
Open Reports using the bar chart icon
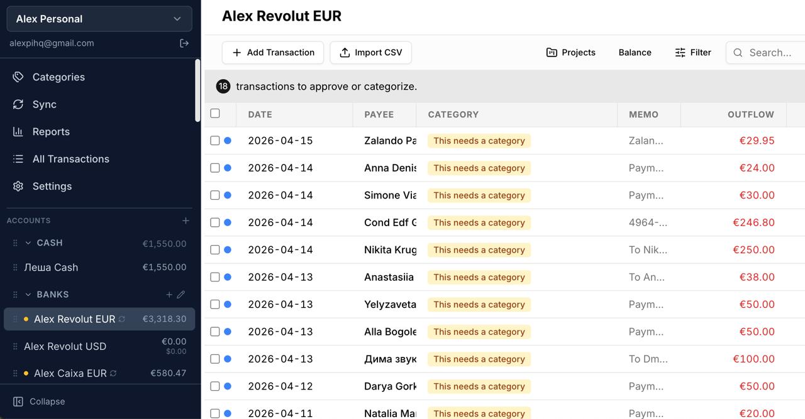[x=18, y=131]
